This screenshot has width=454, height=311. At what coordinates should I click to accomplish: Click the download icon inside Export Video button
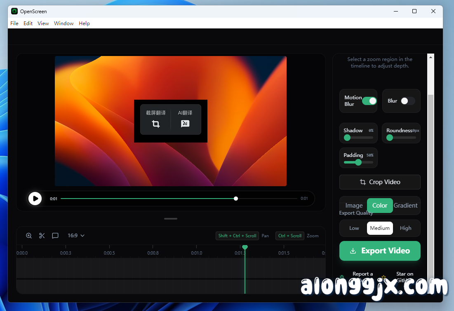(353, 250)
